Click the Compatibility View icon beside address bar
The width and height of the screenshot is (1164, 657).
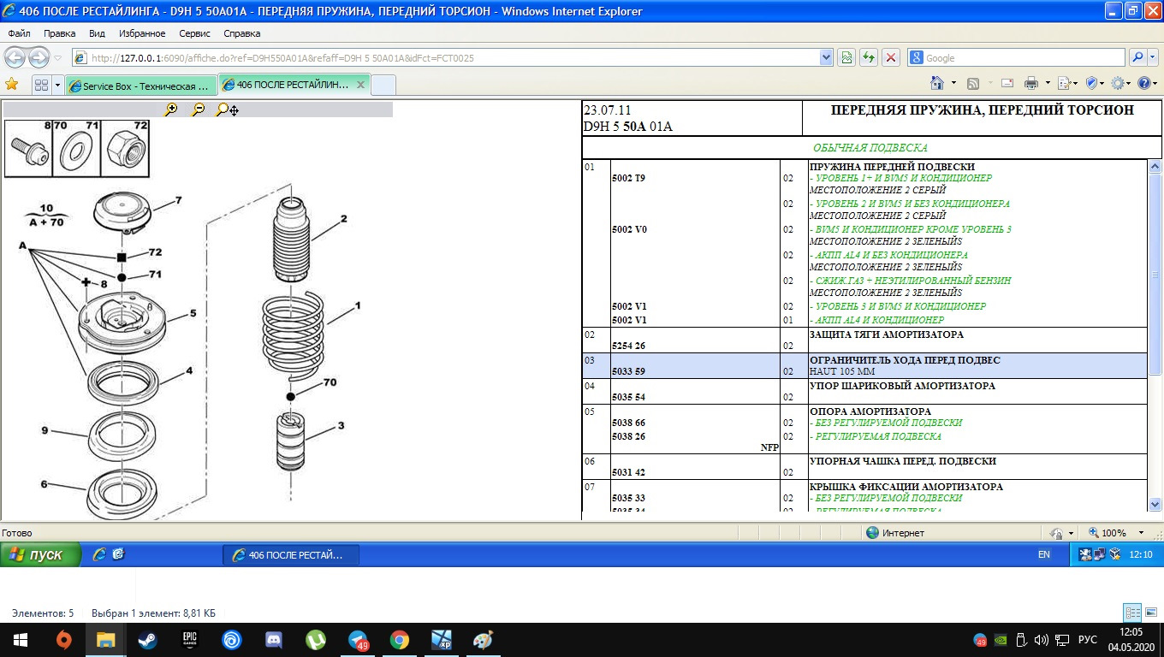pyautogui.click(x=846, y=57)
